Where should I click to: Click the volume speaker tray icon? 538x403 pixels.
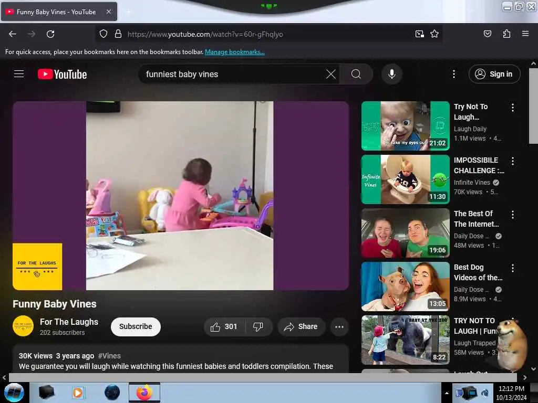[x=485, y=393]
